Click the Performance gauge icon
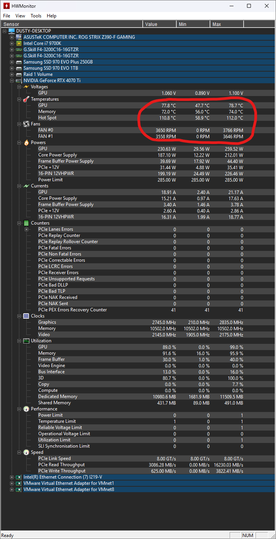 click(26, 409)
